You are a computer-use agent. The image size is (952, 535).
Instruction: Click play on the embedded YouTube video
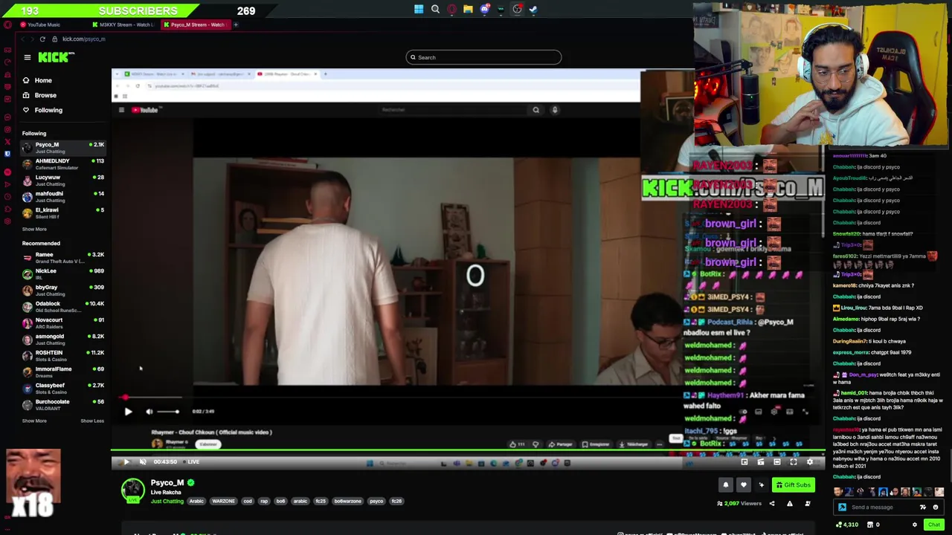tap(128, 411)
